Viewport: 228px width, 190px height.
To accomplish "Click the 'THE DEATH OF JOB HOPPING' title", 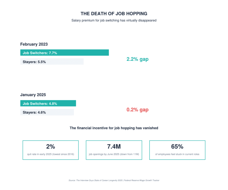I will tap(114, 14).
